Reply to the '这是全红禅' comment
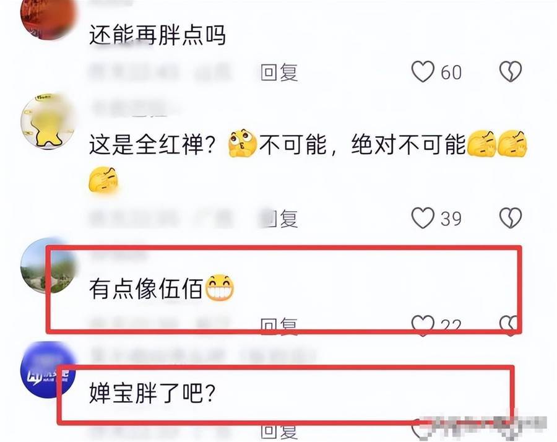 tap(279, 219)
